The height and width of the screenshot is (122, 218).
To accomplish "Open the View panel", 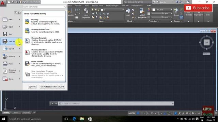I will 208,15.
